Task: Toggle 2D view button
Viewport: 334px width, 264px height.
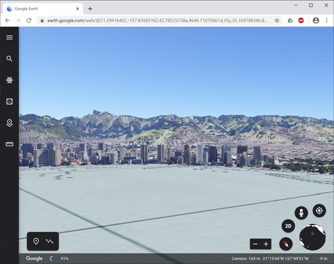Action: tap(288, 226)
